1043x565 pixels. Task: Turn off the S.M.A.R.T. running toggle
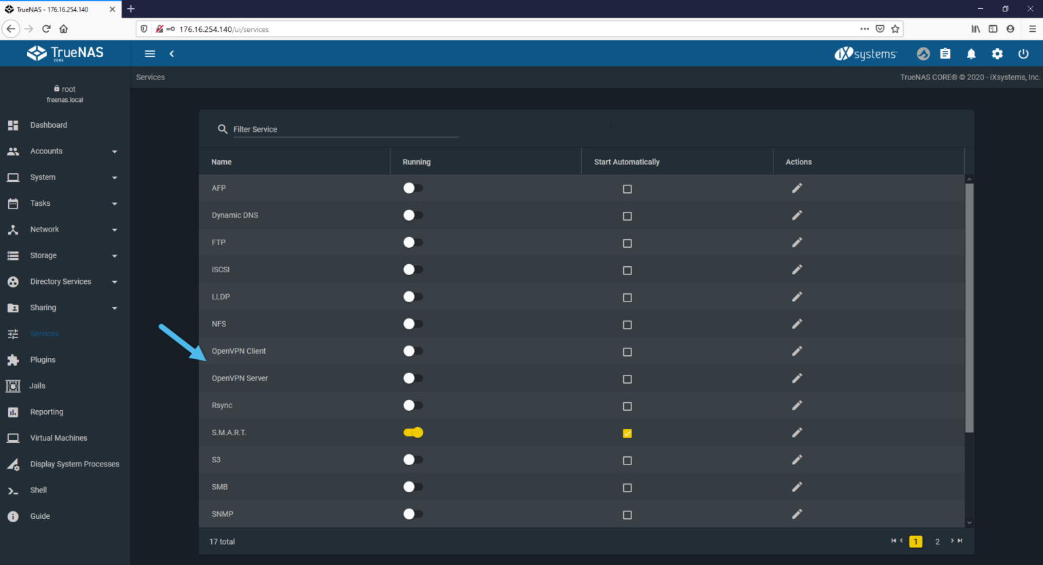[413, 433]
